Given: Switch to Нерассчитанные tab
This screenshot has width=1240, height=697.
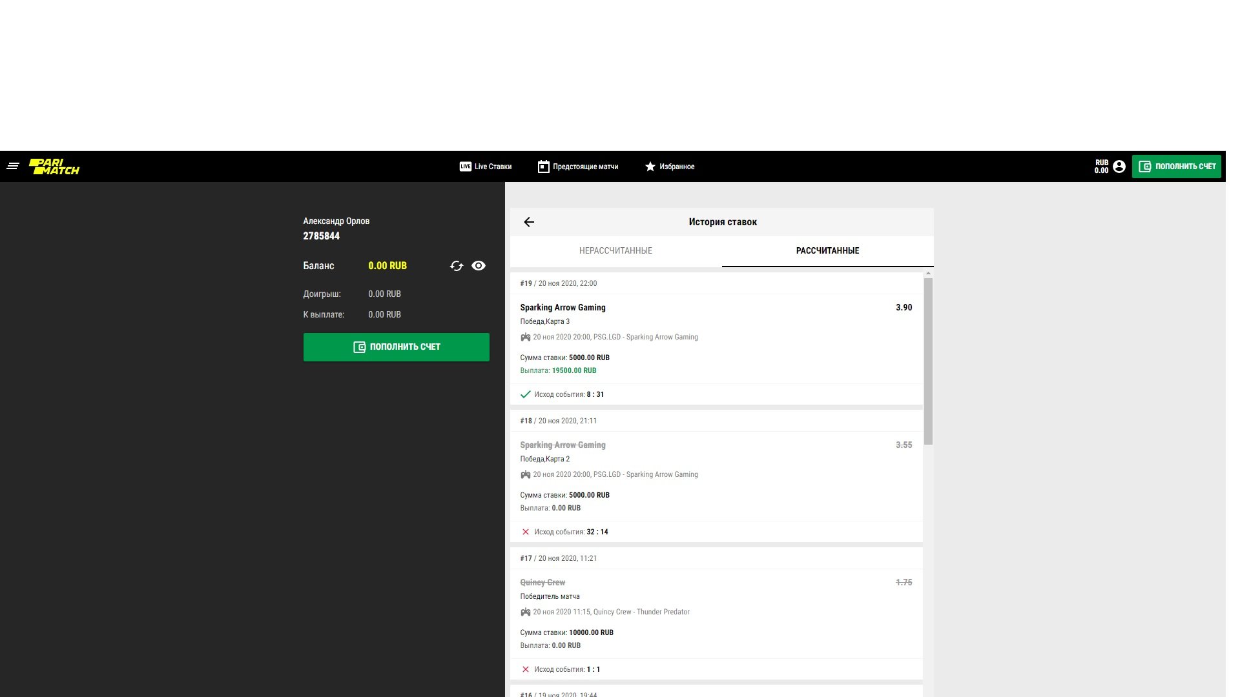Looking at the screenshot, I should click(x=615, y=250).
